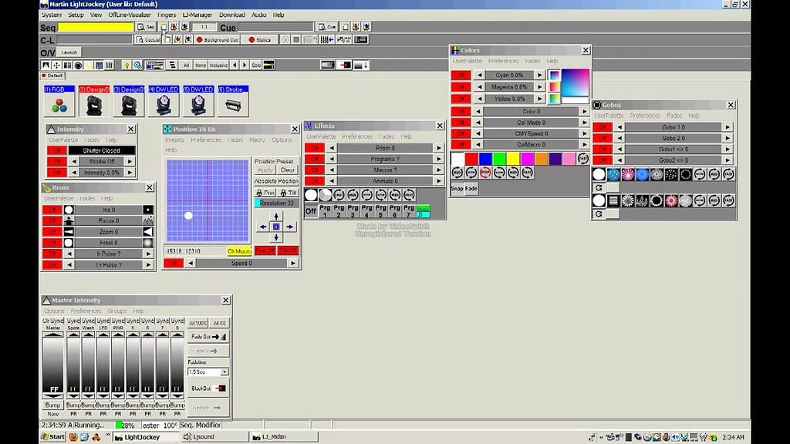Open the Preferences menu in the Colors window
The height and width of the screenshot is (444, 790).
(505, 59)
